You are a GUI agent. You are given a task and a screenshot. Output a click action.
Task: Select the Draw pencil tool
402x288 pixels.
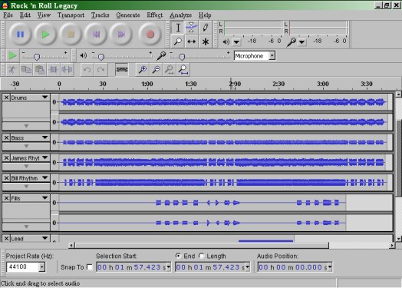tap(205, 28)
